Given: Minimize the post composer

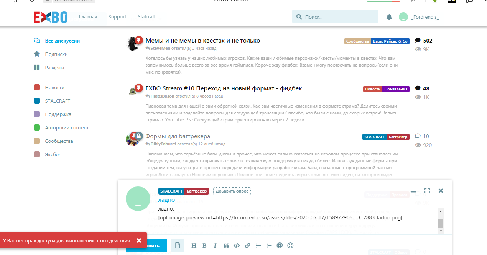Looking at the screenshot, I should coord(413,191).
